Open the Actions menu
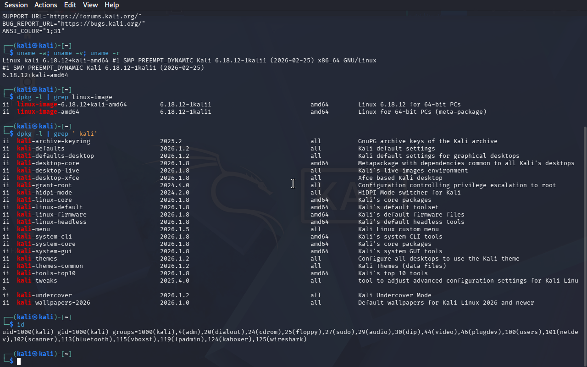This screenshot has height=367, width=587. 46,5
